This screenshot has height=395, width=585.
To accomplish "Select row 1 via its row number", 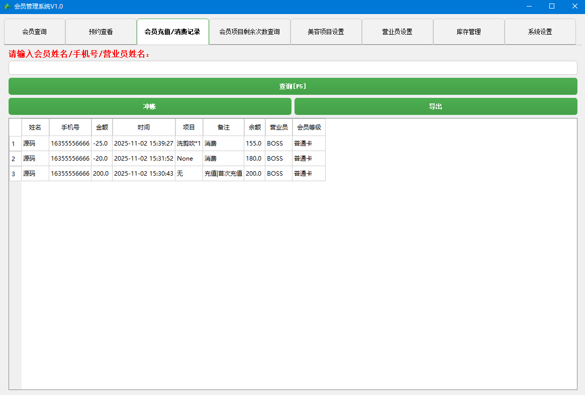I will tap(15, 144).
